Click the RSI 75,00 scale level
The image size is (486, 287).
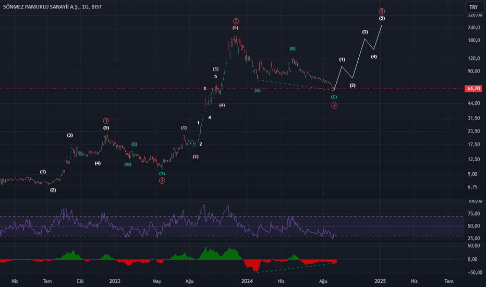tap(474, 213)
